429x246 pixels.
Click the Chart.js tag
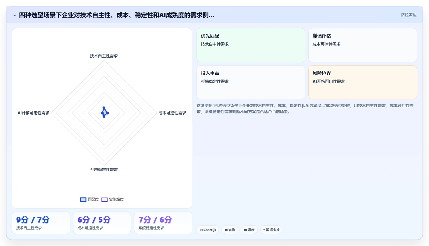pyautogui.click(x=208, y=230)
